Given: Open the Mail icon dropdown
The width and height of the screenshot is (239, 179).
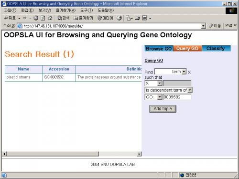Looking at the screenshot, I should tap(129, 18).
